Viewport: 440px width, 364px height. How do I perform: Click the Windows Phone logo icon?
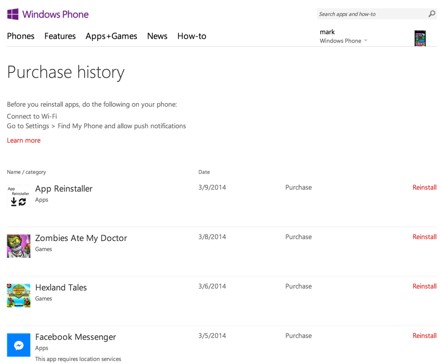click(13, 14)
